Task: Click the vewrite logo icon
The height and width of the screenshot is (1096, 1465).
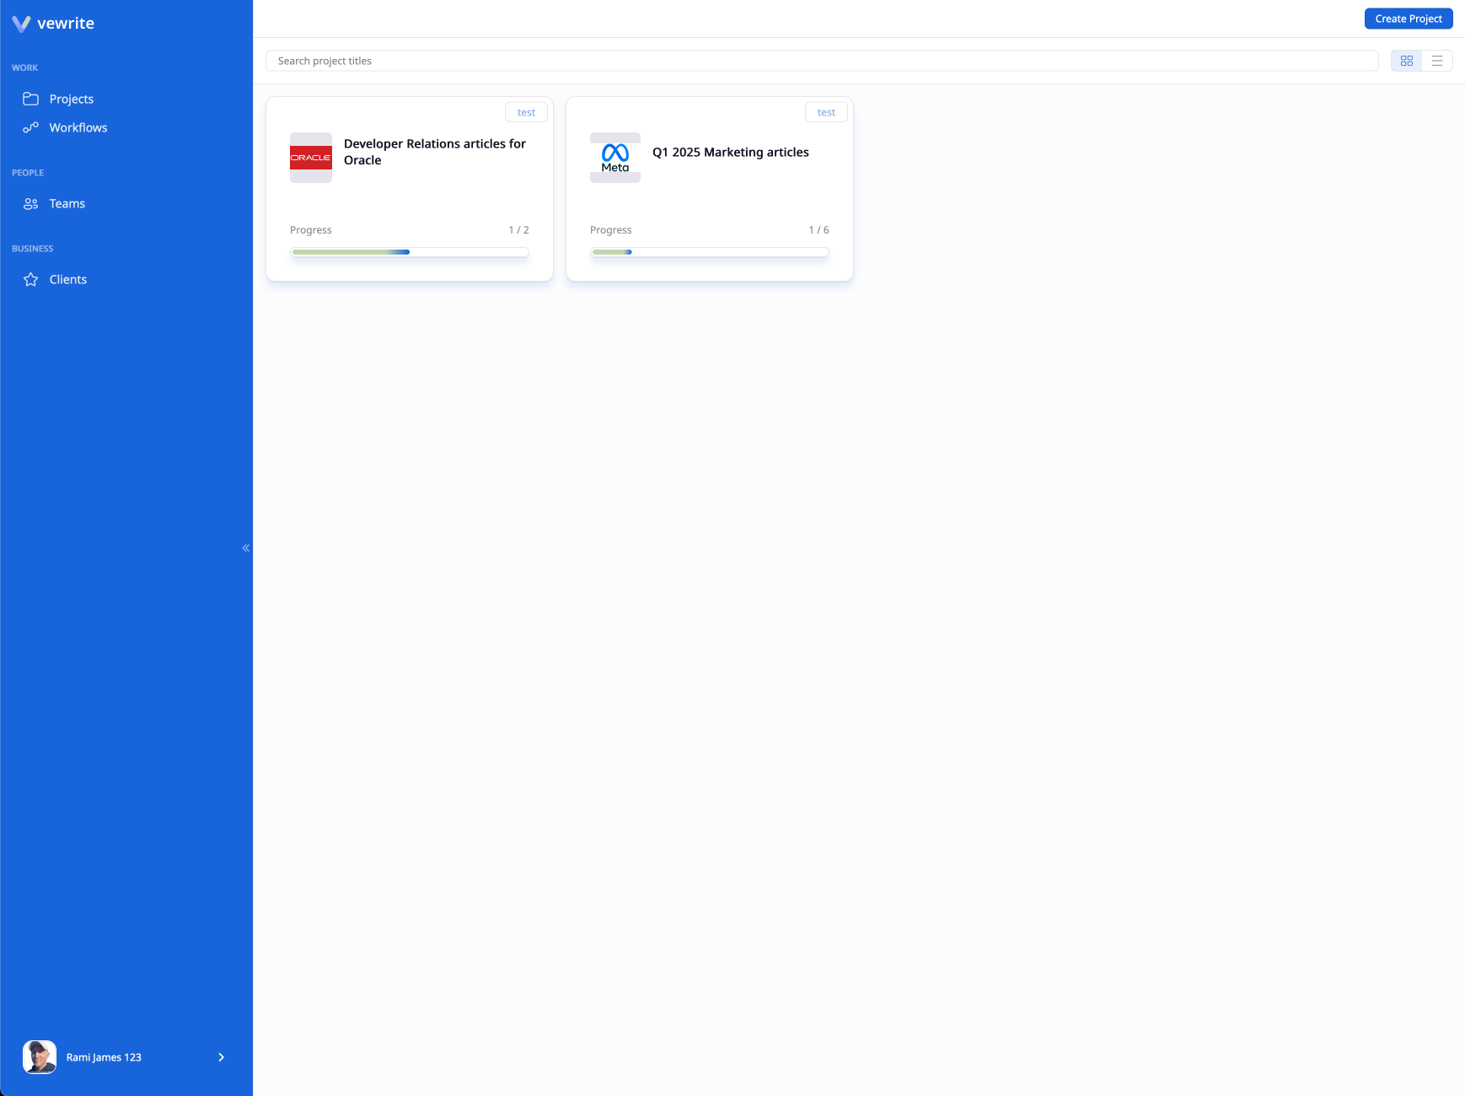Action: 21,24
